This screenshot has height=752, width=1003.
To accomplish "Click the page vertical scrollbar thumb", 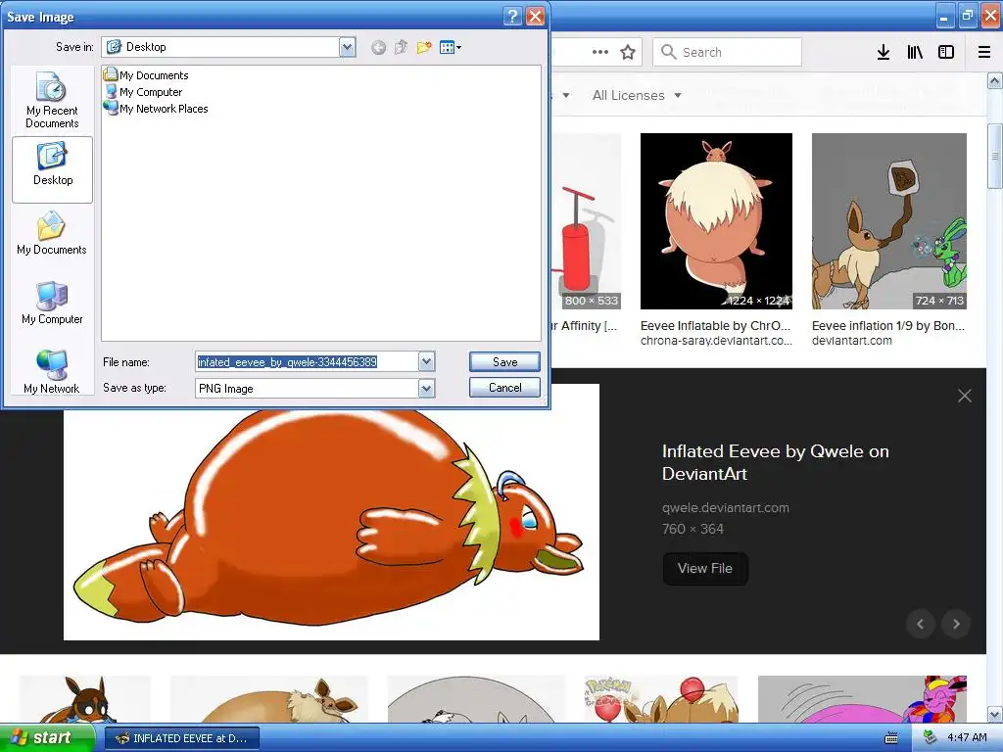I will point(995,157).
